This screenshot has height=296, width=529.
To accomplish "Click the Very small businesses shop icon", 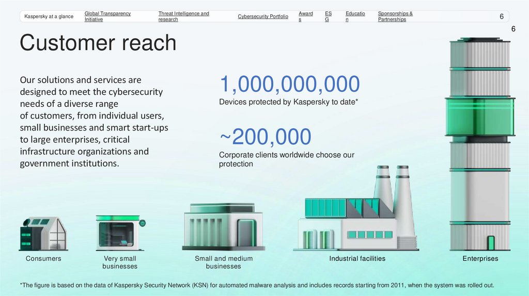I will (120, 233).
